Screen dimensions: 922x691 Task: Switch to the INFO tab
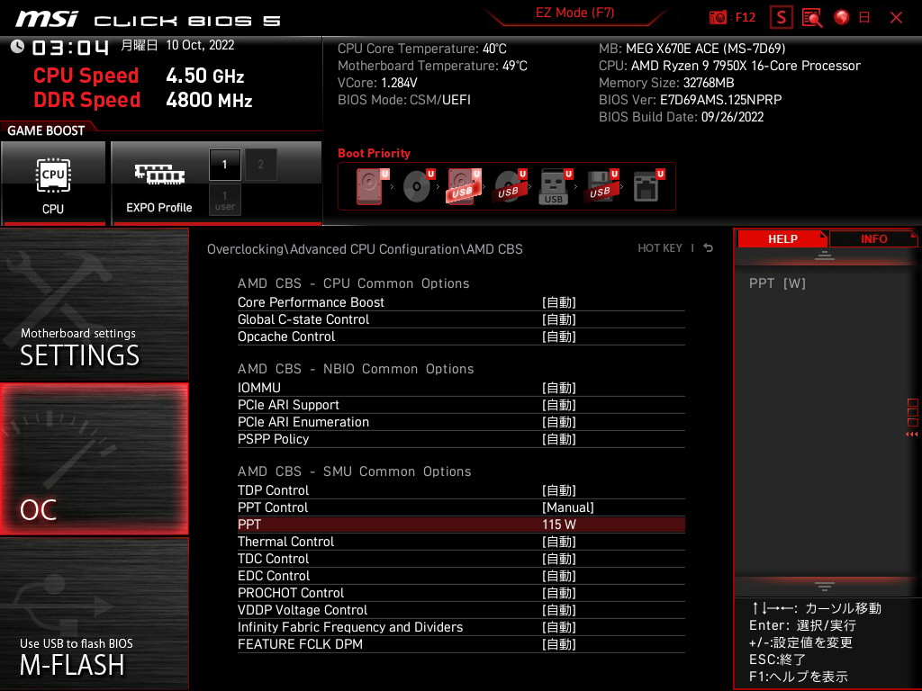873,239
